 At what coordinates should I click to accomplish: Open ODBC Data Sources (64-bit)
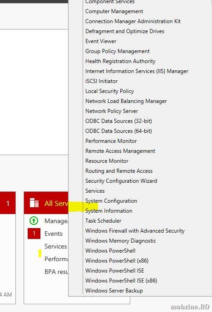point(118,131)
